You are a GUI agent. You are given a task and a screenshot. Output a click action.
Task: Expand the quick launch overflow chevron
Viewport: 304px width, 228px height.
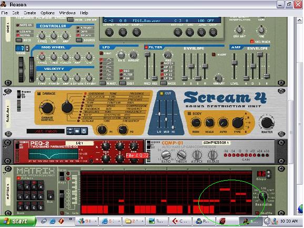(x=70, y=219)
